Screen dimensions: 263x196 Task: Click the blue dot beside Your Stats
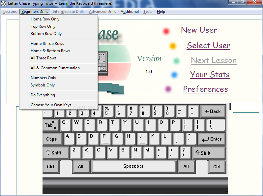point(174,75)
